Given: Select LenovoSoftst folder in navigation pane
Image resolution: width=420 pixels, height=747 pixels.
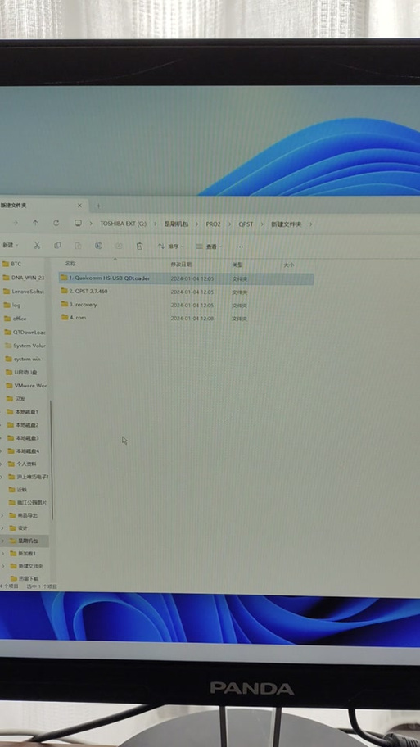Looking at the screenshot, I should coord(24,291).
